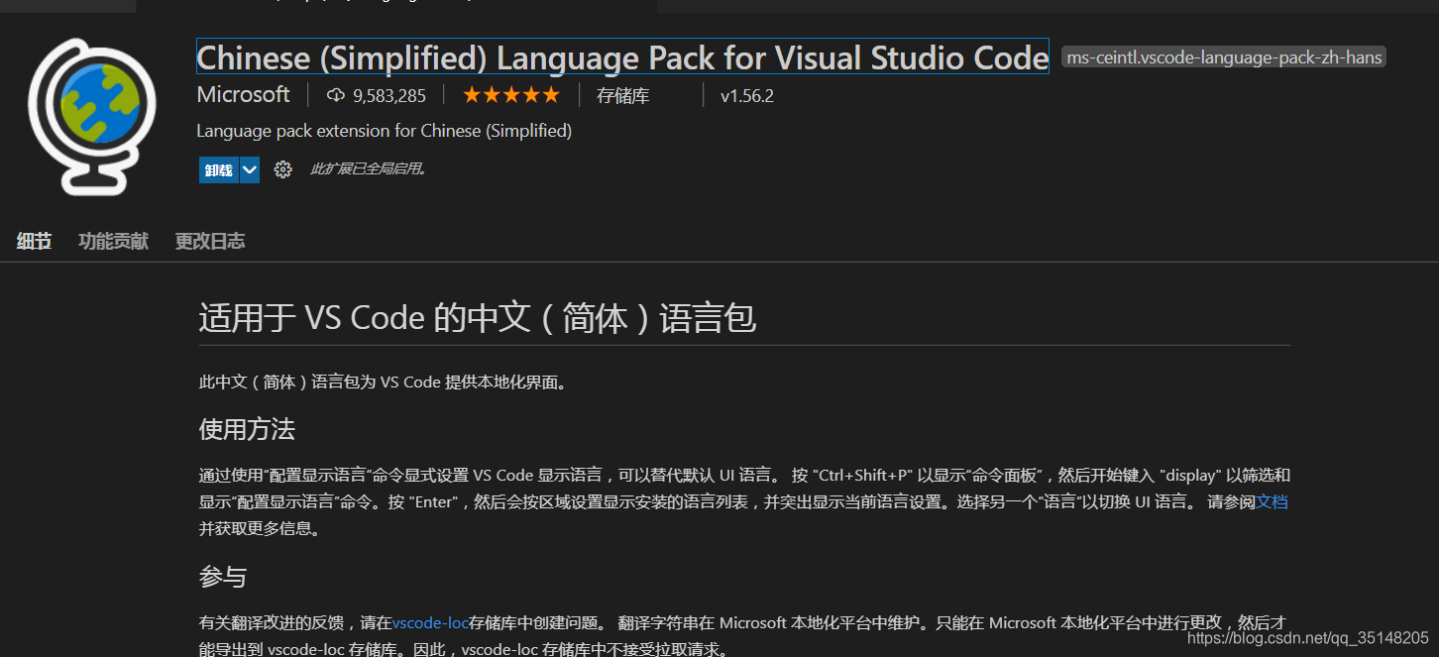This screenshot has width=1439, height=657.
Task: Open extension settings gear icon
Action: click(x=283, y=169)
